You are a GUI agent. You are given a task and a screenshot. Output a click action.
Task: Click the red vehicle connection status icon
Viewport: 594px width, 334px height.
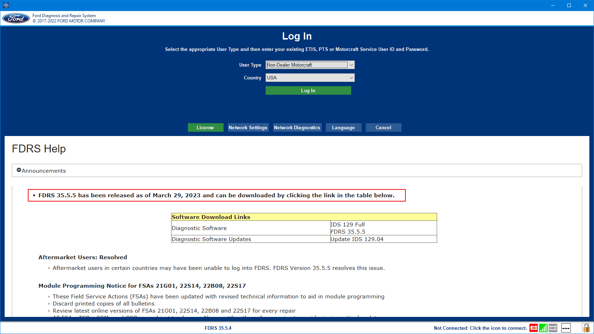coord(533,328)
